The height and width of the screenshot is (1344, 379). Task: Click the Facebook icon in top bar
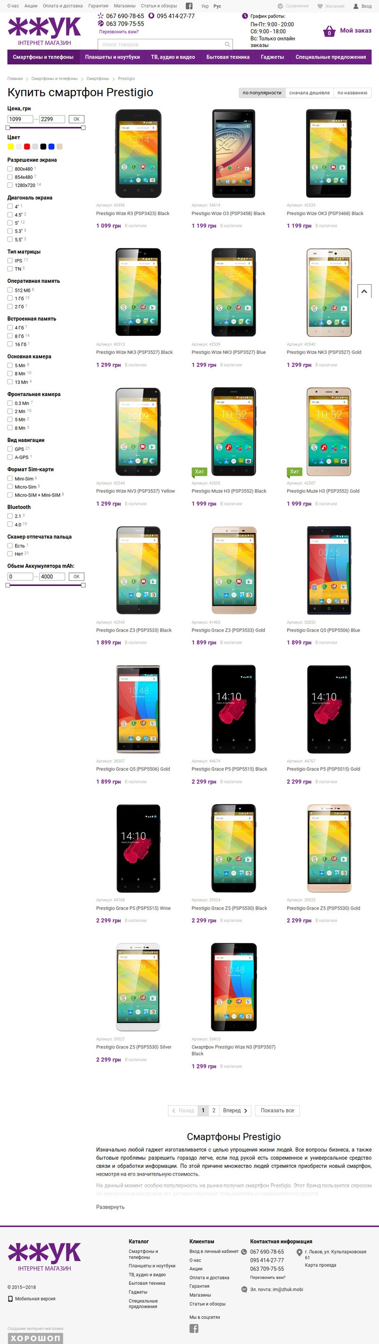[x=189, y=6]
